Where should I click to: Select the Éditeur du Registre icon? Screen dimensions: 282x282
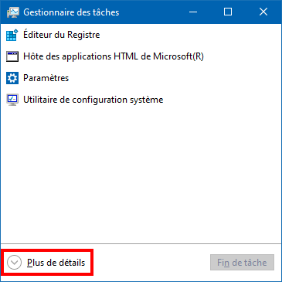[12, 35]
